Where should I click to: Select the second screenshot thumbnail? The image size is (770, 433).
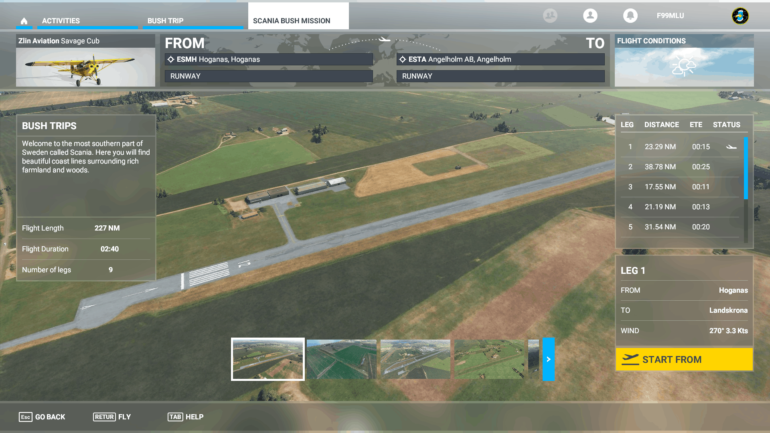pos(341,359)
